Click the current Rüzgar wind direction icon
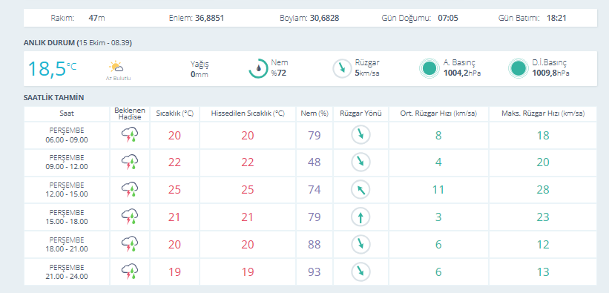 click(342, 68)
